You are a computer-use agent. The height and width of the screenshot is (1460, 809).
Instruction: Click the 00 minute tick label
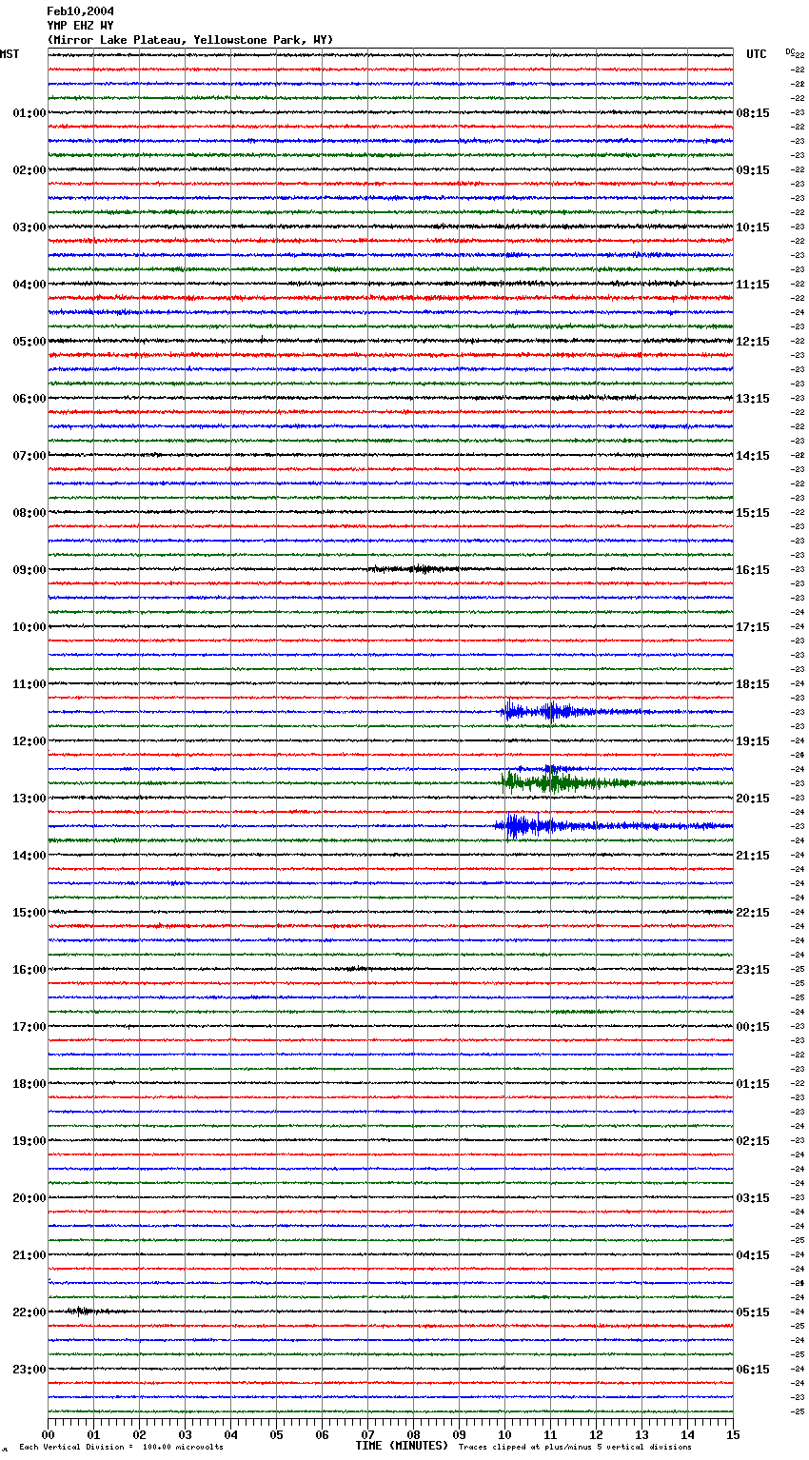[x=48, y=1434]
